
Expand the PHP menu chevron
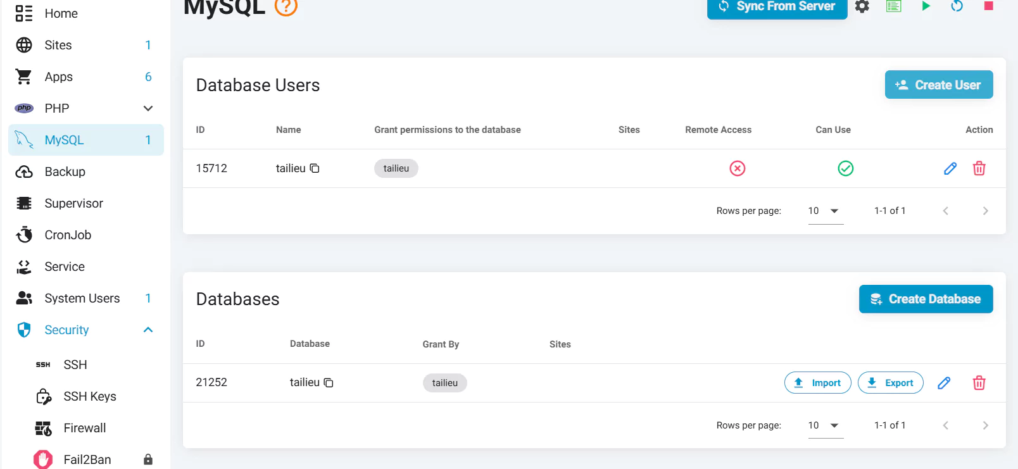148,108
